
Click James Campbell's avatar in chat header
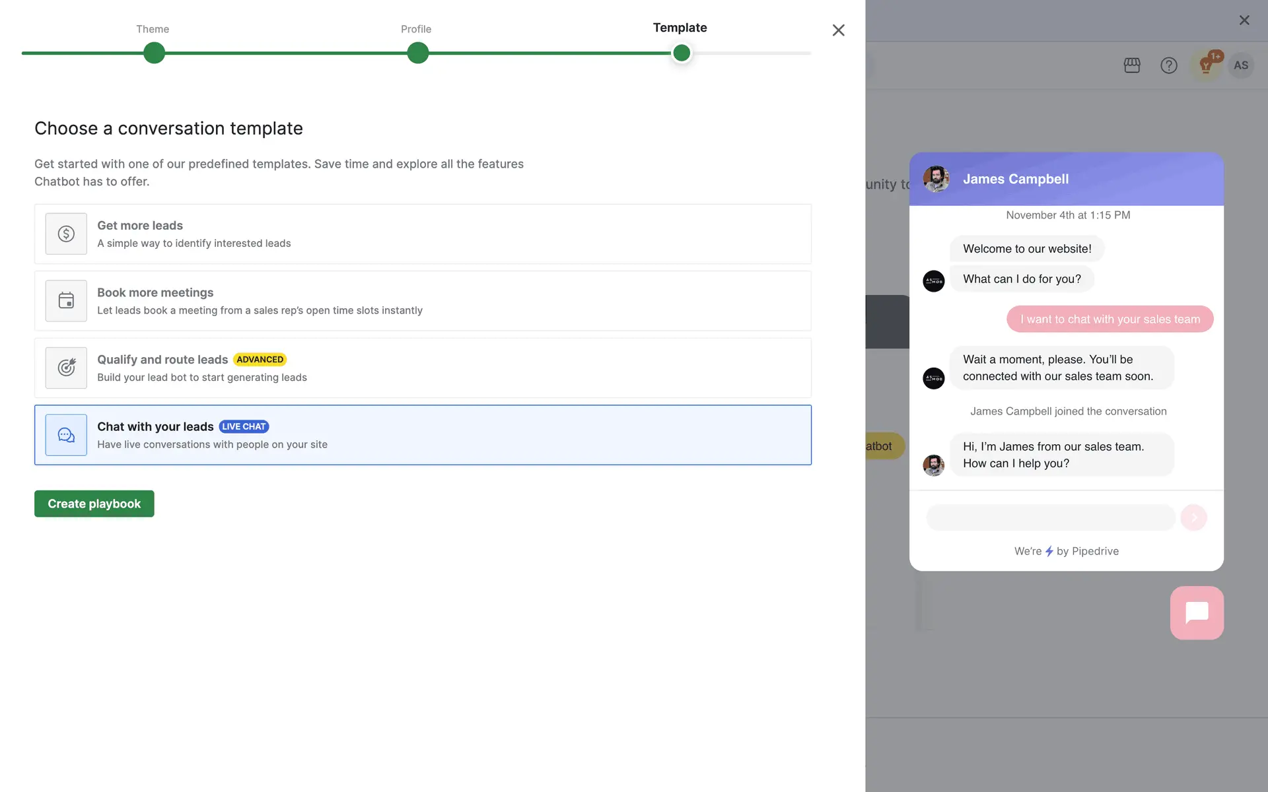coord(936,179)
